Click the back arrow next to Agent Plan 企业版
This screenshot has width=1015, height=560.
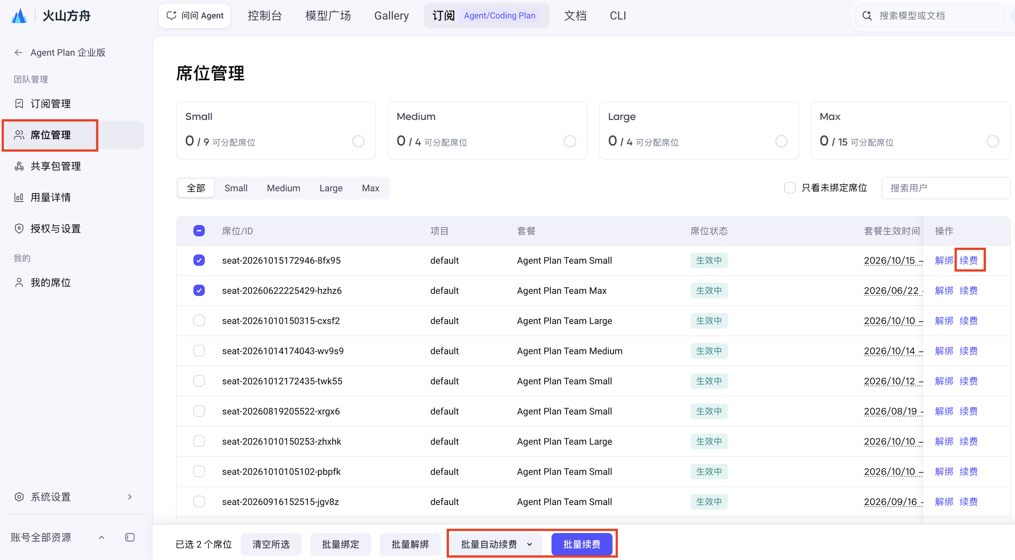point(18,53)
